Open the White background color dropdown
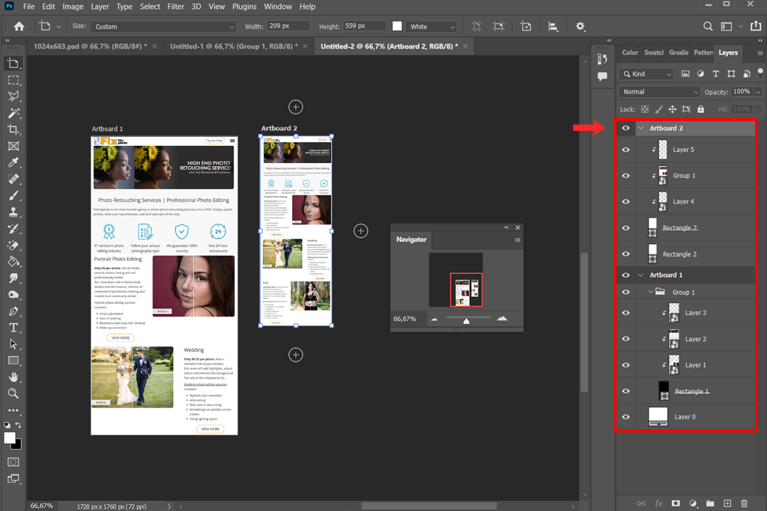This screenshot has width=767, height=511. 432,26
